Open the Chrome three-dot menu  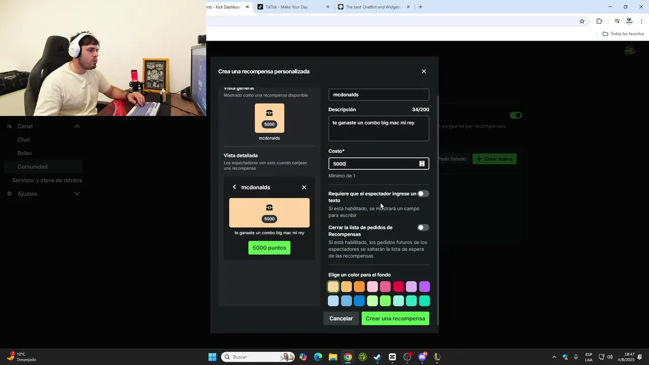point(641,21)
